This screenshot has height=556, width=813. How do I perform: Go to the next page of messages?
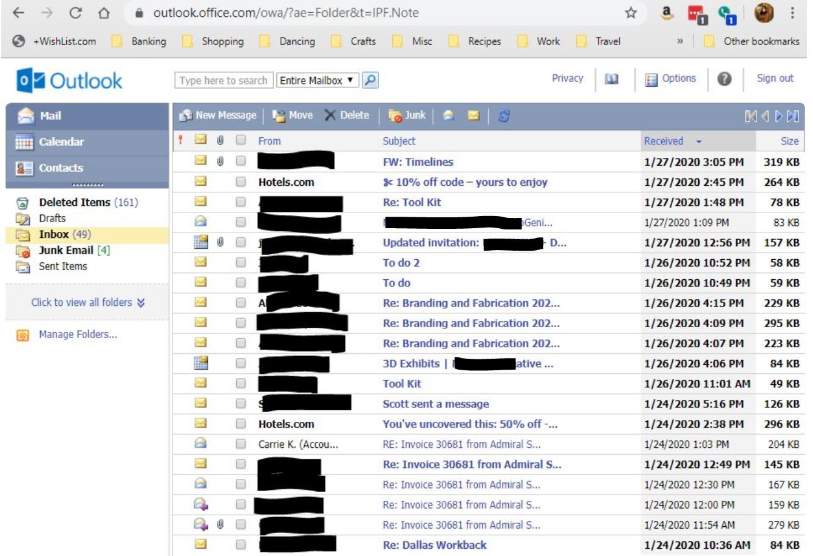point(778,116)
